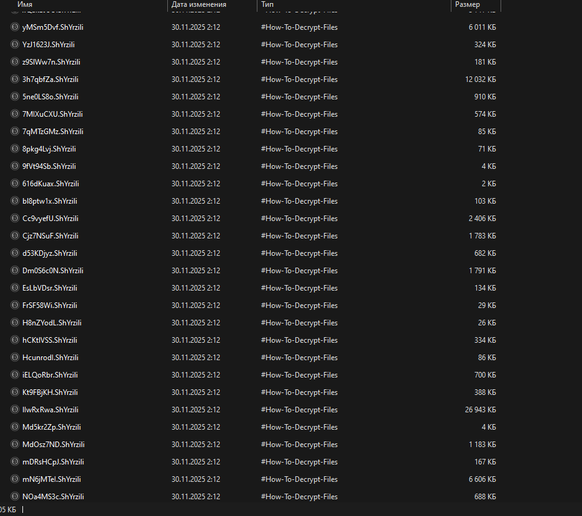Click the 2 406 КБ size value

[x=482, y=219]
